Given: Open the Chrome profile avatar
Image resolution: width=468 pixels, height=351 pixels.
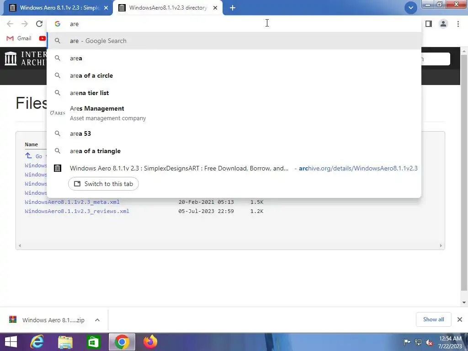Looking at the screenshot, I should click(443, 24).
